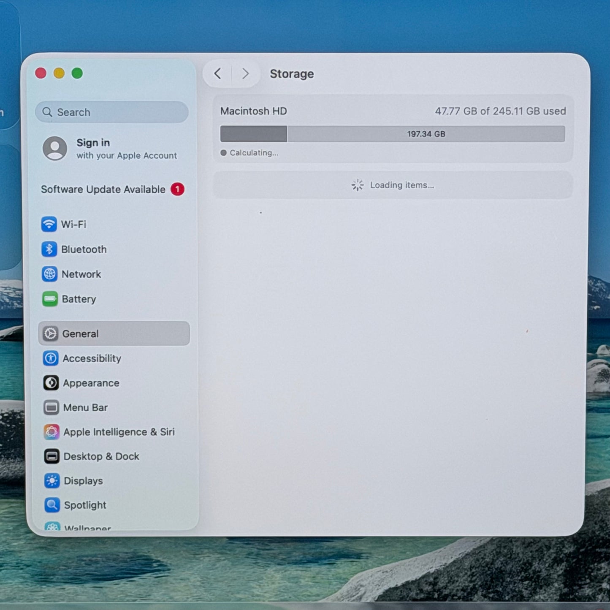Click the Bluetooth icon in sidebar
Screen dimensions: 610x610
pyautogui.click(x=49, y=249)
